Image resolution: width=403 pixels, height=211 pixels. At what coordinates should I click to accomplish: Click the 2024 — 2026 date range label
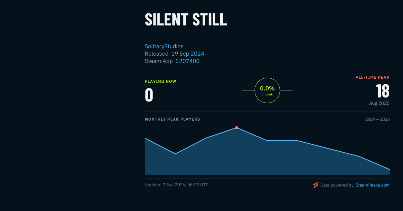pos(377,119)
